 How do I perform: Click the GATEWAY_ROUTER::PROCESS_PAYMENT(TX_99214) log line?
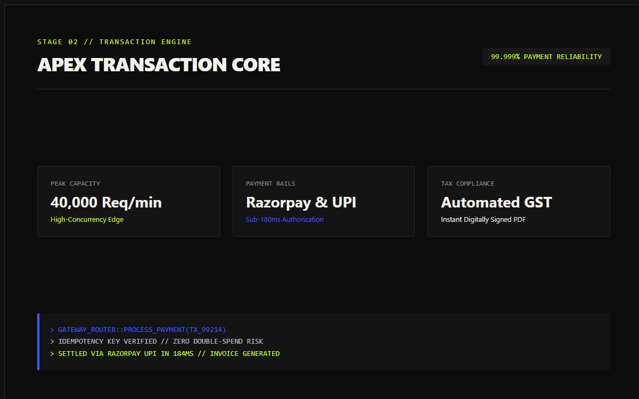coord(138,330)
